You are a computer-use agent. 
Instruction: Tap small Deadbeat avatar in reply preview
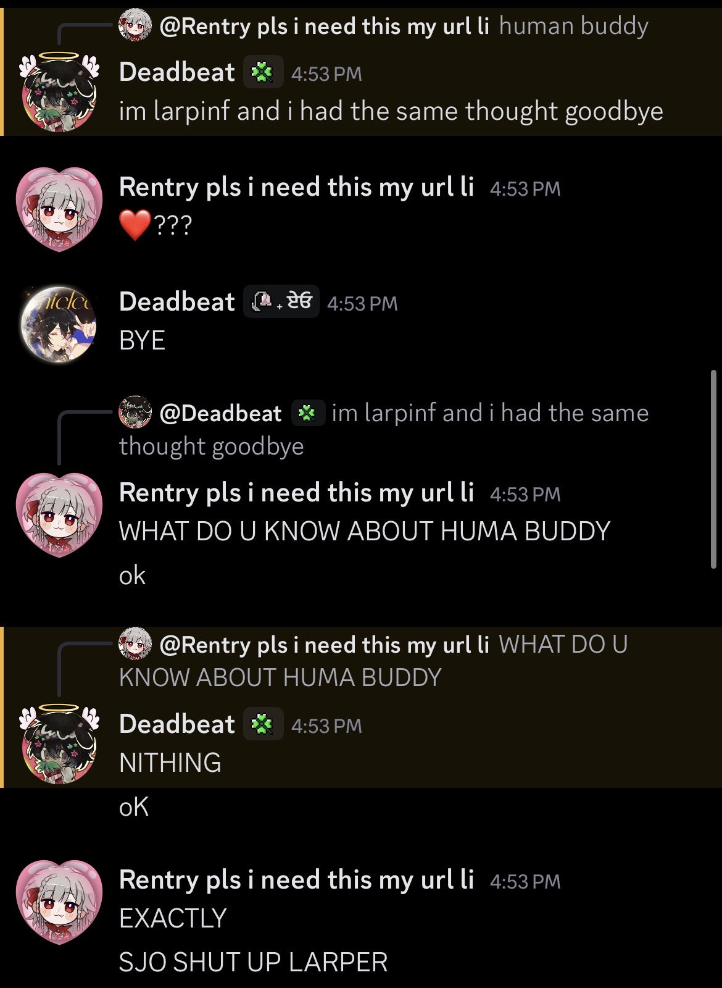[x=135, y=412]
